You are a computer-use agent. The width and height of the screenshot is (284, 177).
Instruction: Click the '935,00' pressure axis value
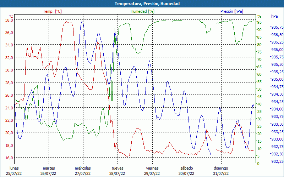[x=277, y=79]
